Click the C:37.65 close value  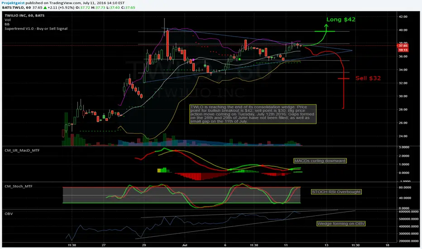pos(129,8)
